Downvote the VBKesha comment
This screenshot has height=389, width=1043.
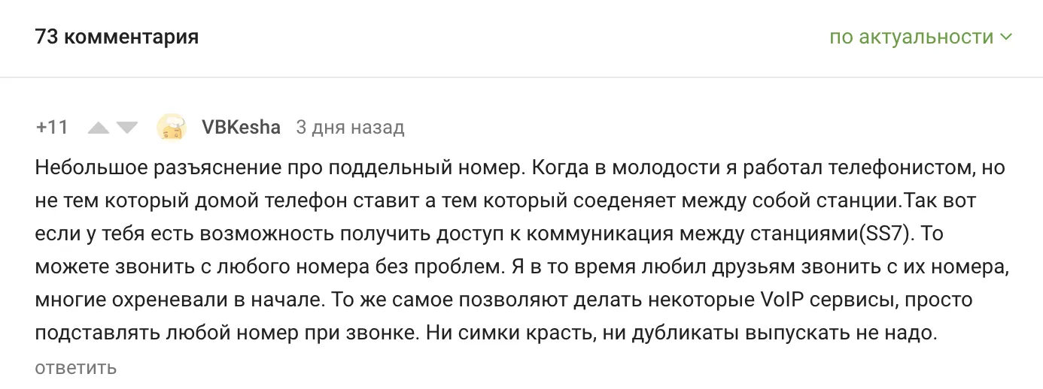tap(127, 128)
